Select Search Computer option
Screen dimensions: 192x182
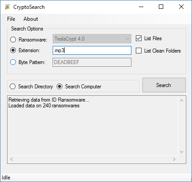point(59,87)
